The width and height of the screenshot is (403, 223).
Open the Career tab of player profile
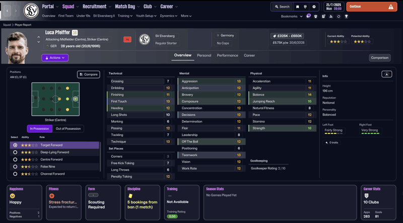(x=249, y=55)
